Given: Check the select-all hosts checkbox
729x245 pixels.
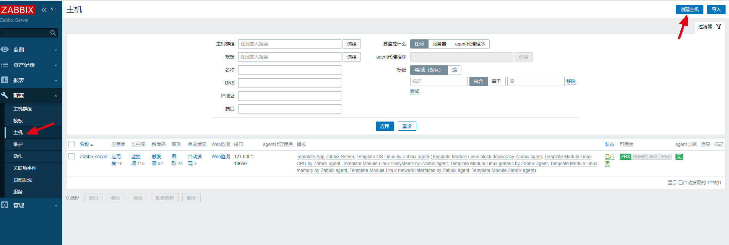Looking at the screenshot, I should pyautogui.click(x=71, y=144).
